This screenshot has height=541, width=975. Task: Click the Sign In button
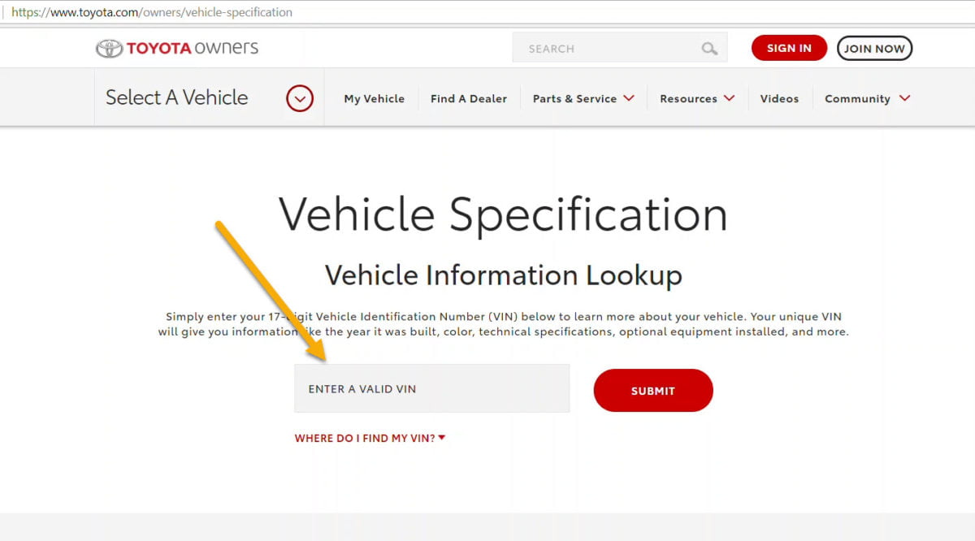click(x=789, y=48)
